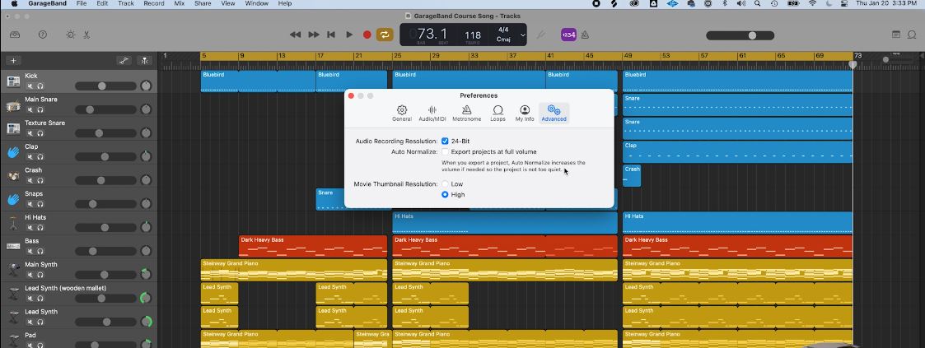Select the Crash region in the timeline
This screenshot has height=348, width=925.
click(632, 175)
